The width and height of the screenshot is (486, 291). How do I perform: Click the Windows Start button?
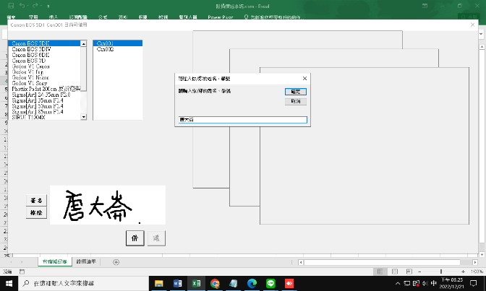click(8, 283)
